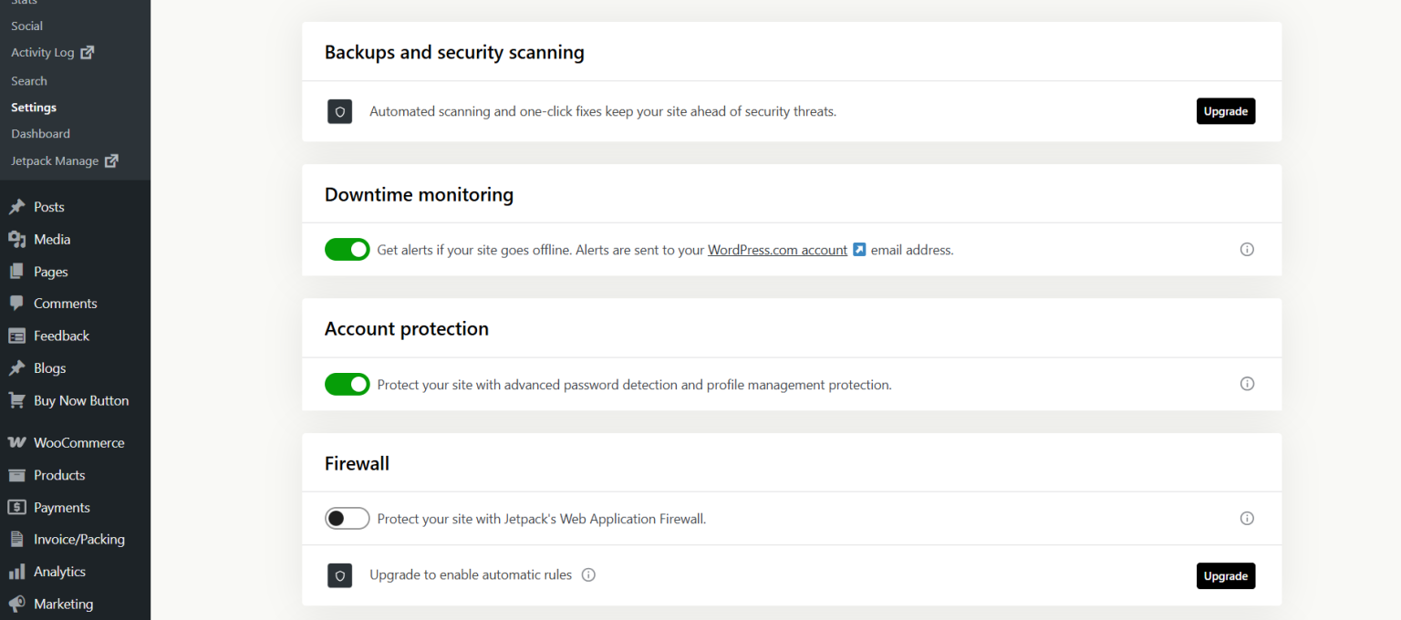The width and height of the screenshot is (1401, 620).
Task: Open the WordPress.com account link
Action: (x=777, y=249)
